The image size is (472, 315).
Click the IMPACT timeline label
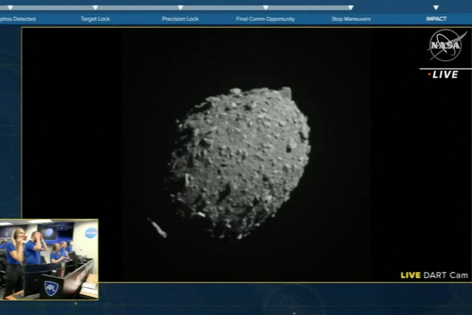[x=436, y=19]
